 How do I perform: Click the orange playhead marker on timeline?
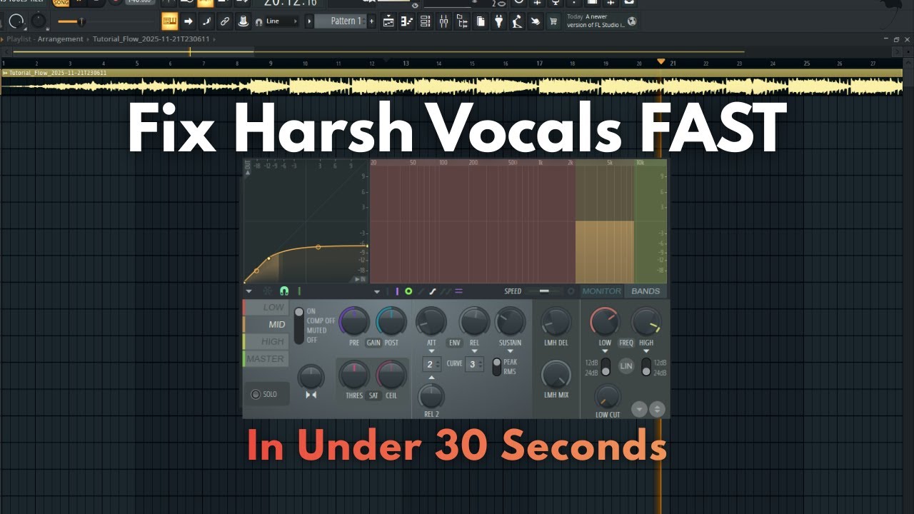[x=661, y=62]
